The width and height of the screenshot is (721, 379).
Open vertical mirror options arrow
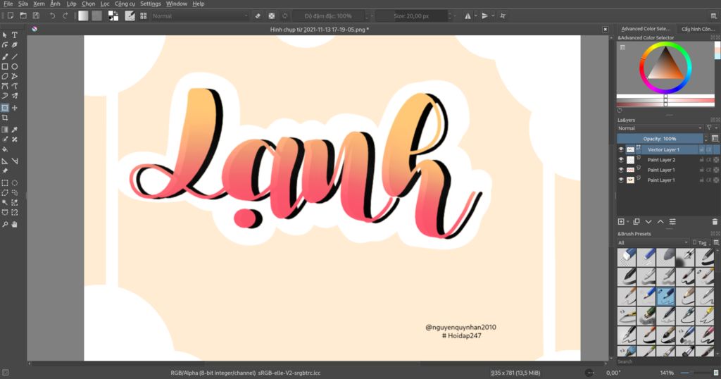tap(492, 15)
